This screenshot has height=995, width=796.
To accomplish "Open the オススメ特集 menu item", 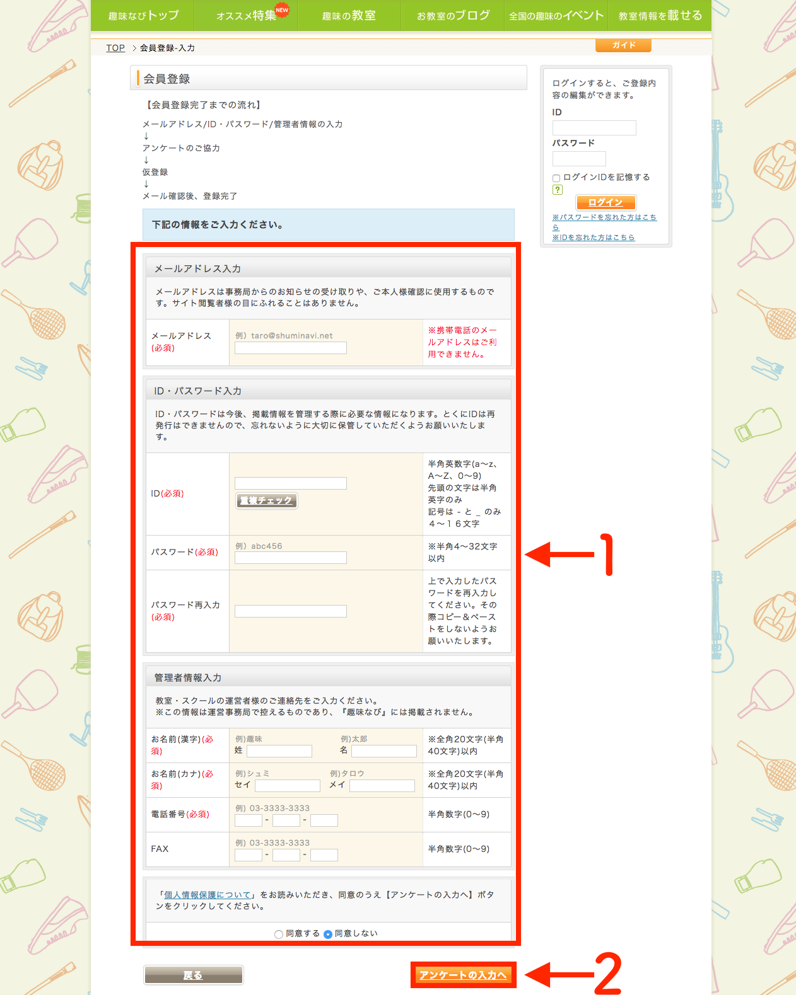I will tap(247, 15).
